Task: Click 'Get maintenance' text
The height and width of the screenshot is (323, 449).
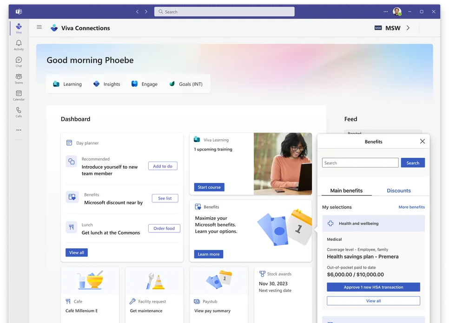Action: (x=146, y=311)
